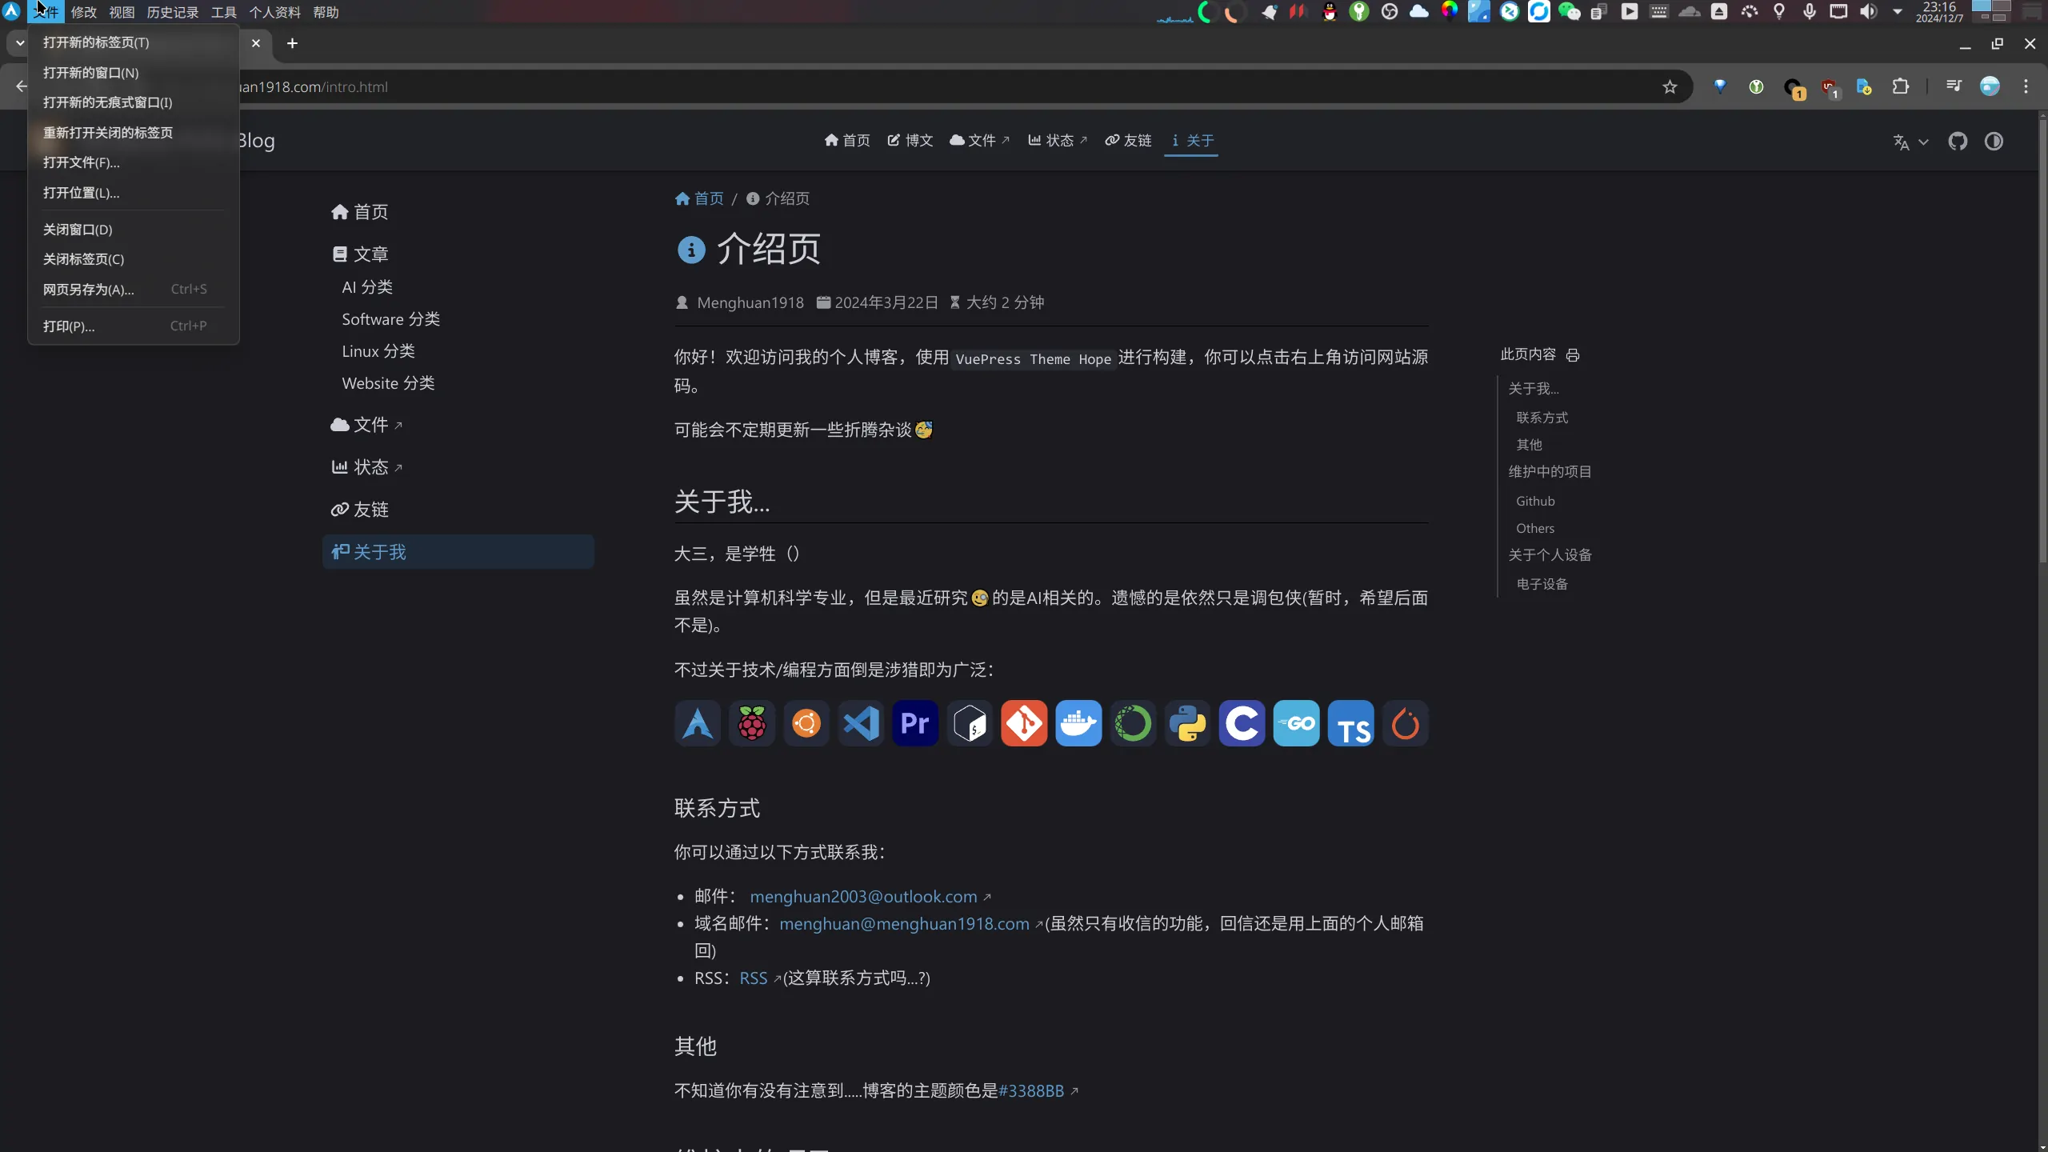Toggle the dark mode appearance icon
Image resolution: width=2048 pixels, height=1152 pixels.
pos(1994,142)
